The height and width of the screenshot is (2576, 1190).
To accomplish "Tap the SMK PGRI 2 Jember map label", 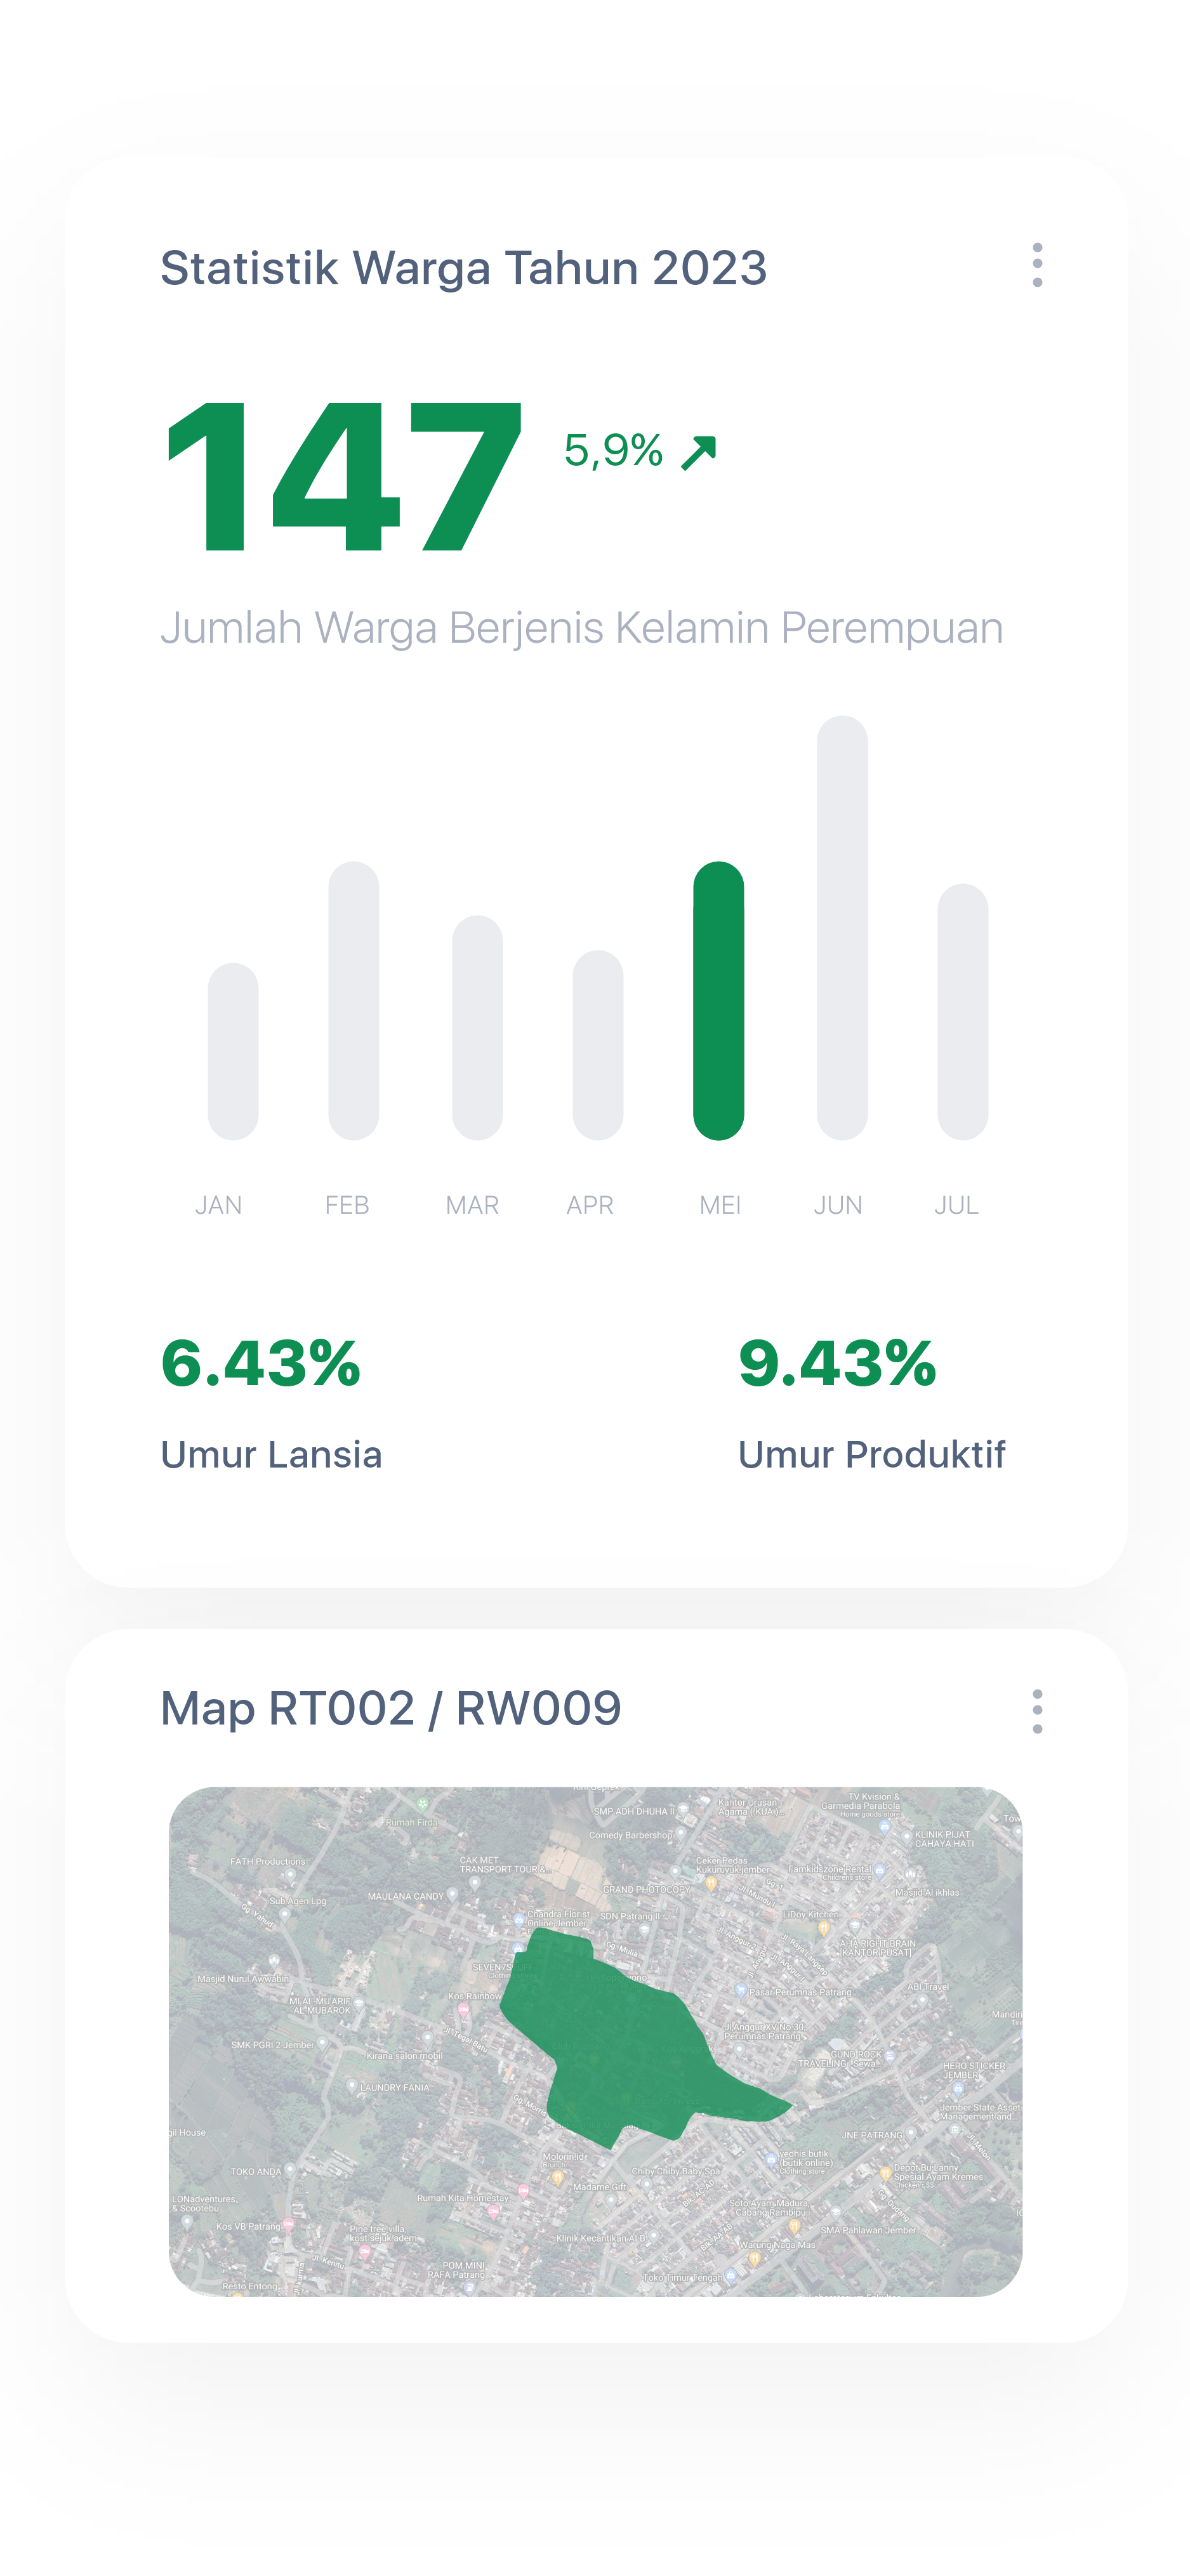I will tap(272, 2045).
